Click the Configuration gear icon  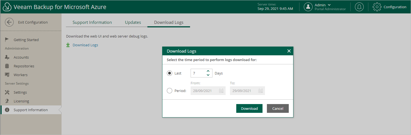coord(377,7)
